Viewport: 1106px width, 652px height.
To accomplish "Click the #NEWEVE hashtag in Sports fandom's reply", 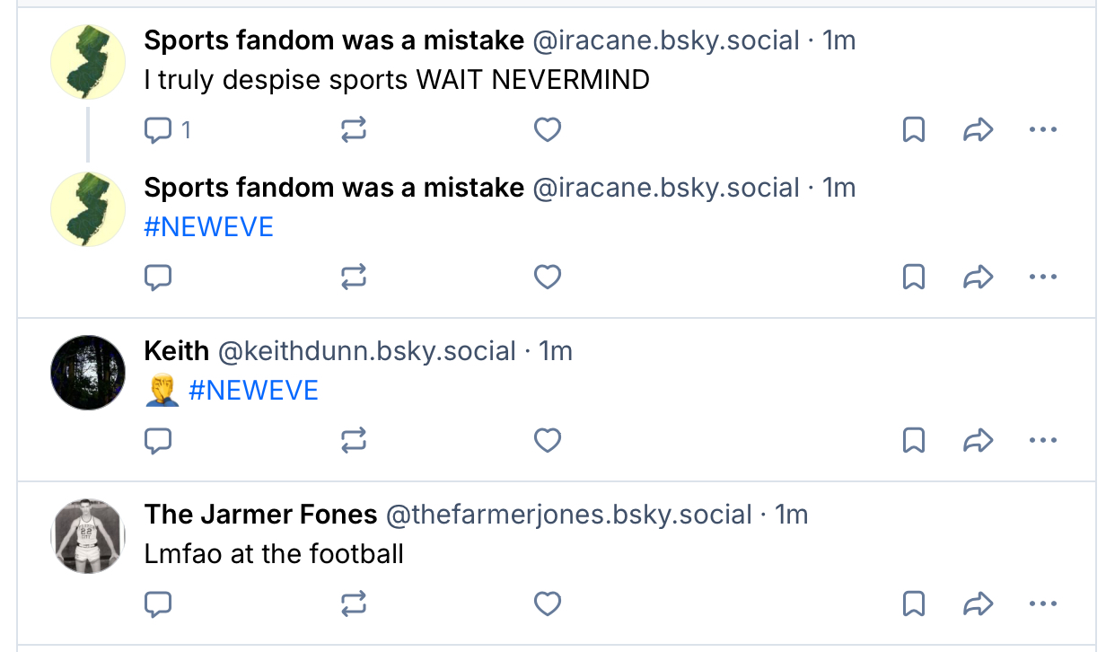I will [208, 227].
